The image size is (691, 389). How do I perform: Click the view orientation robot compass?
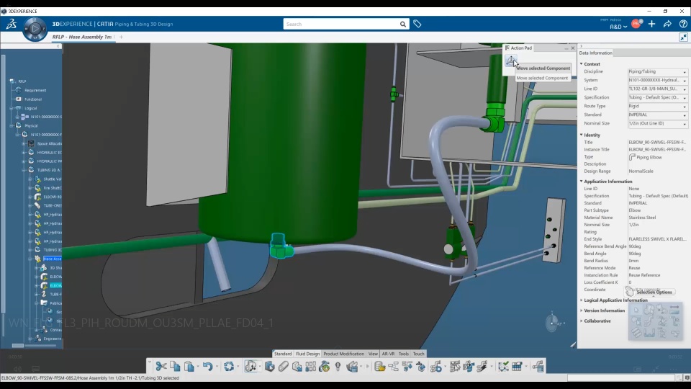pyautogui.click(x=554, y=323)
